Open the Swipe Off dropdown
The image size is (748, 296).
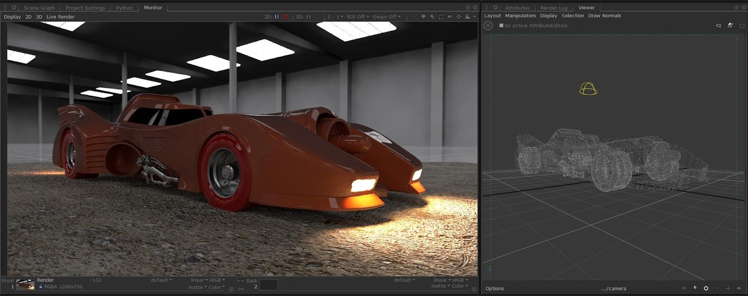pos(386,16)
